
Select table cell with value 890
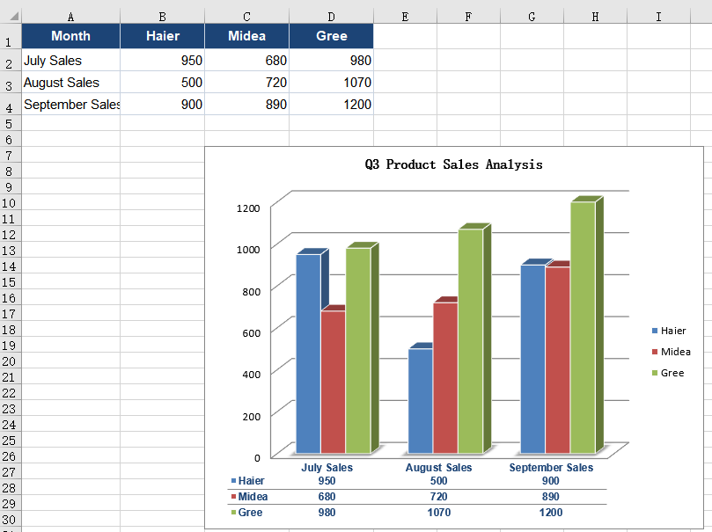click(x=246, y=104)
